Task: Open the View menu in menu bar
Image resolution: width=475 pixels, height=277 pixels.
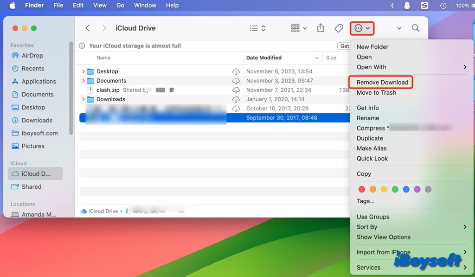Action: tap(100, 6)
